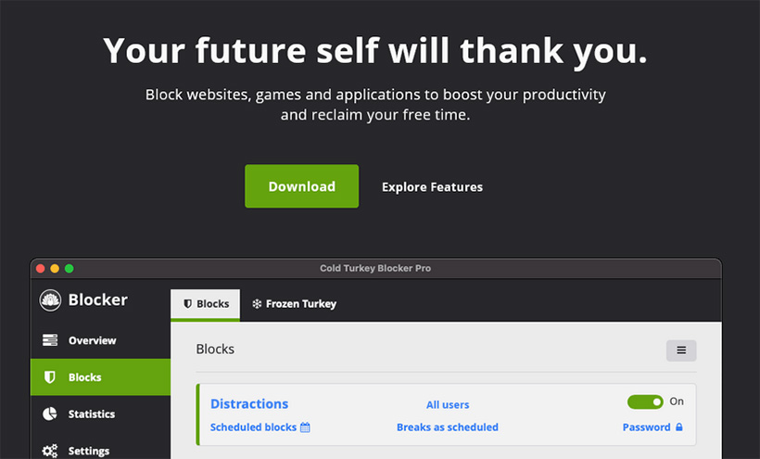Click the calendar icon next to Scheduled blocks
760x459 pixels.
coord(305,427)
